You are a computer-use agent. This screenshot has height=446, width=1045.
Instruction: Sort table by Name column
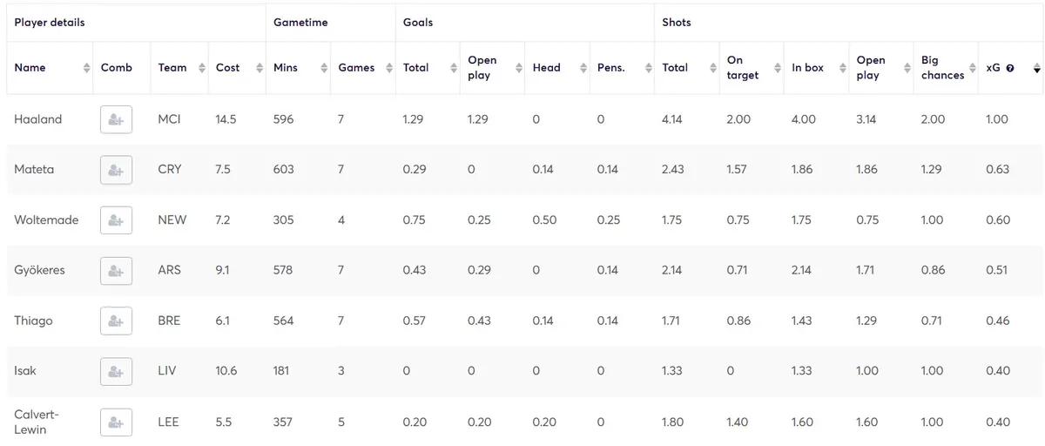pos(30,68)
